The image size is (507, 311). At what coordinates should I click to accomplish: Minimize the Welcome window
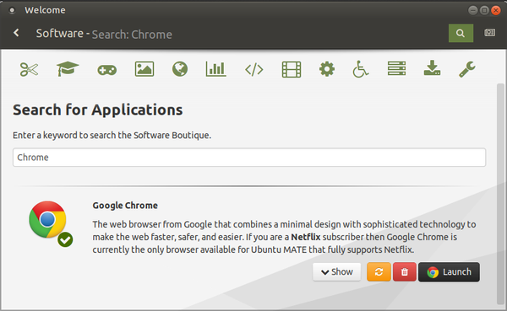(x=472, y=10)
